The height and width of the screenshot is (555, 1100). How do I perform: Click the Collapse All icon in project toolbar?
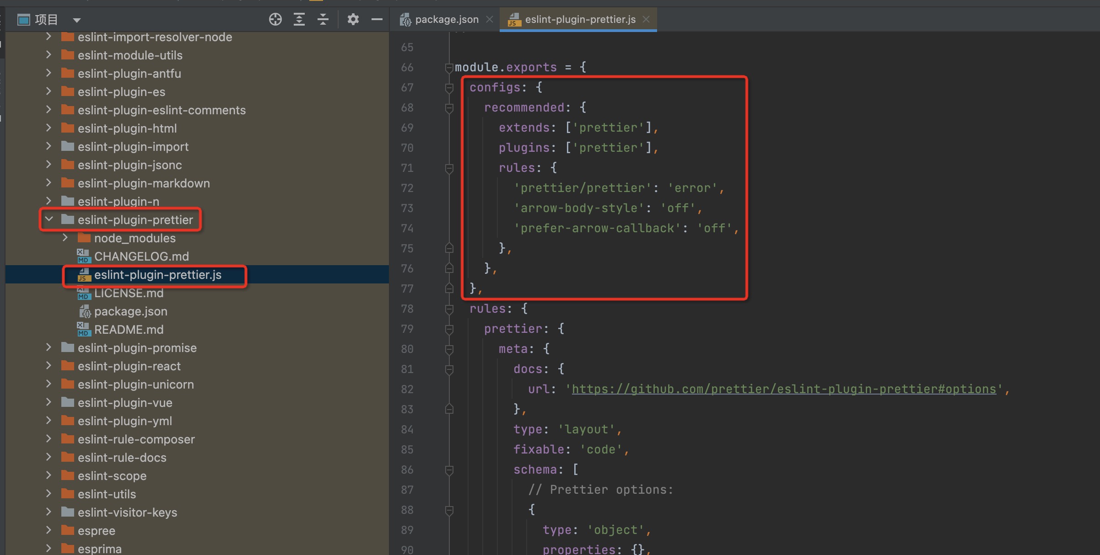coord(323,19)
